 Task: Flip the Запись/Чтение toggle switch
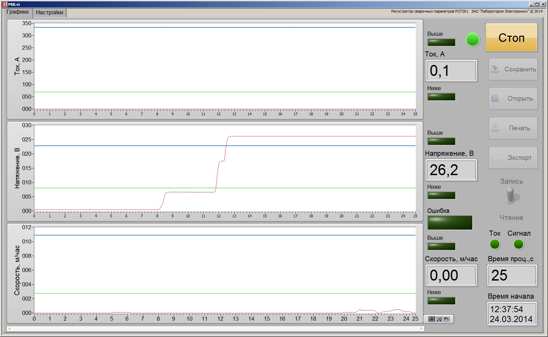tap(511, 197)
